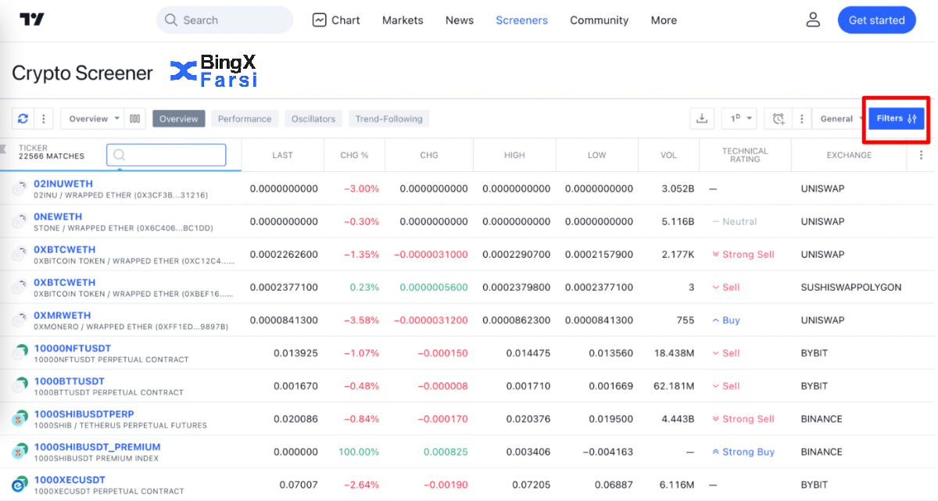Sort by the LOW column header
Viewport: 938px width, 501px height.
click(x=596, y=155)
